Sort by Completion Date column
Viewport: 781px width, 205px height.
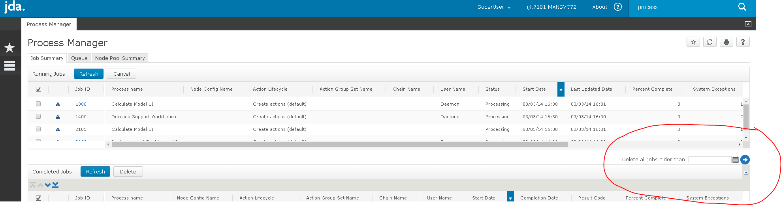pyautogui.click(x=539, y=198)
